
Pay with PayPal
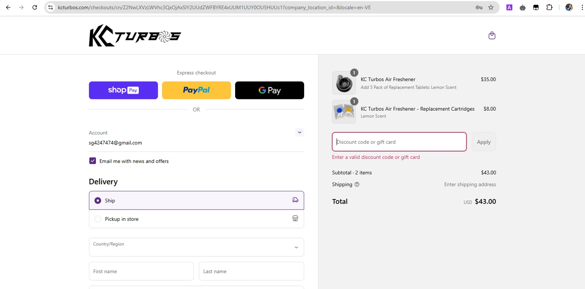click(x=197, y=90)
